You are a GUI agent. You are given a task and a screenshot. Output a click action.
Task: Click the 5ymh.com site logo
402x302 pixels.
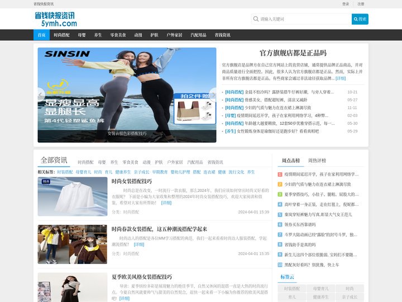[56, 19]
